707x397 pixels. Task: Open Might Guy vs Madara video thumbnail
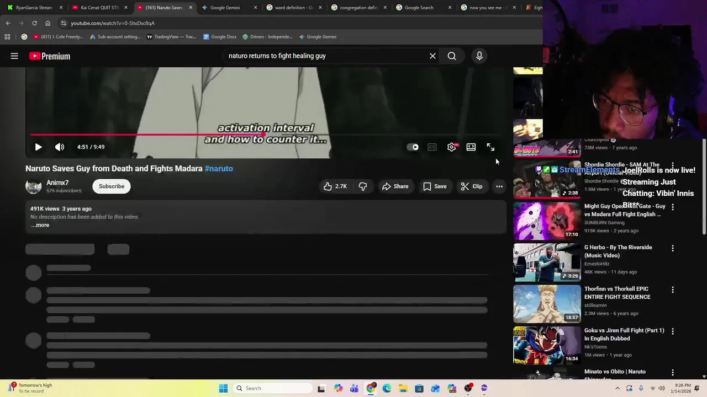pyautogui.click(x=547, y=221)
